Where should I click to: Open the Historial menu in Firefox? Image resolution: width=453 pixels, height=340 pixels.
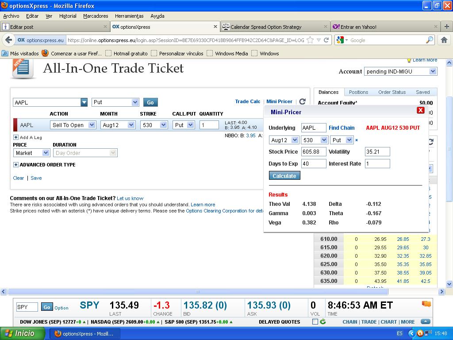pyautogui.click(x=68, y=16)
